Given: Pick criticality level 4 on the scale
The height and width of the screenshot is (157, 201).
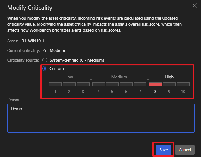Looking at the screenshot, I should [99, 84].
